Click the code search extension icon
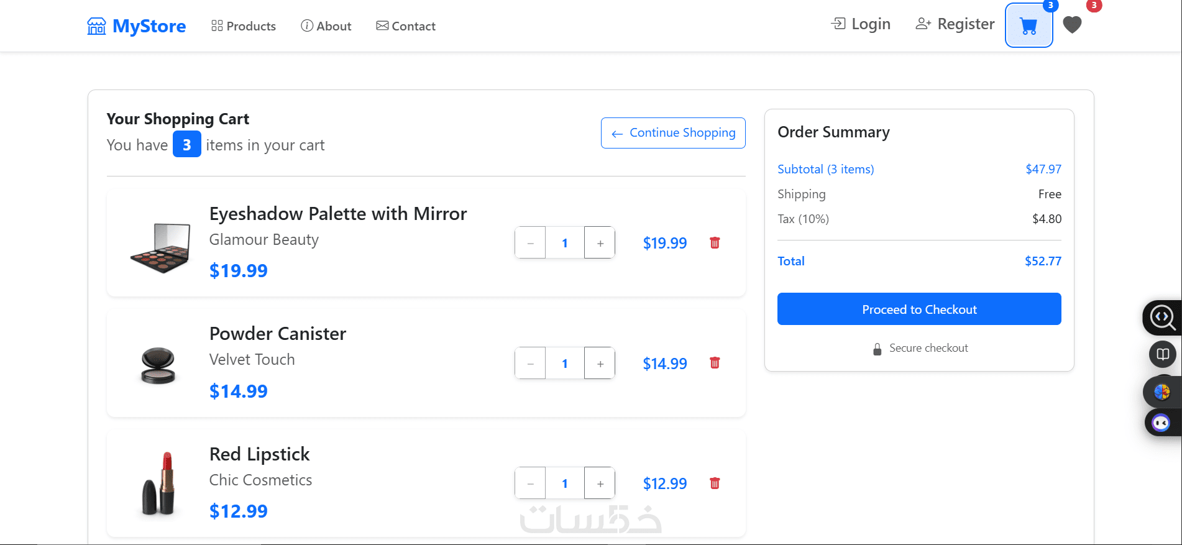 [1161, 318]
